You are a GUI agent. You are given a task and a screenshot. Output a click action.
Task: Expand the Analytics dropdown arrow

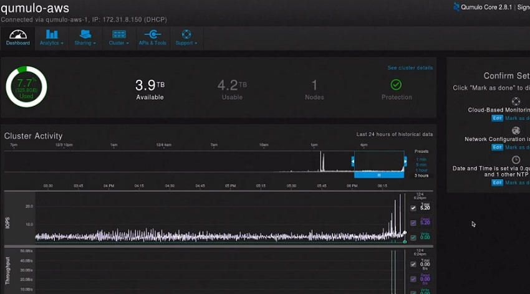pyautogui.click(x=62, y=43)
